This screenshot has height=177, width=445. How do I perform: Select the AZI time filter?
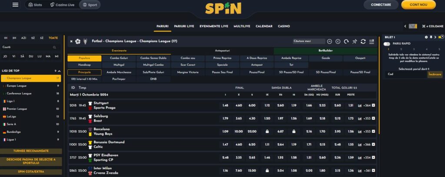[x=23, y=38]
